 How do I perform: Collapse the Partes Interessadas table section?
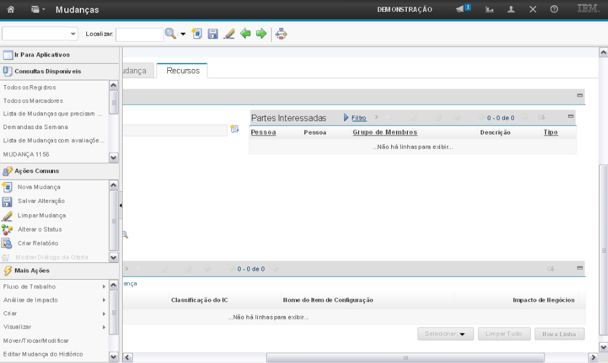[570, 117]
